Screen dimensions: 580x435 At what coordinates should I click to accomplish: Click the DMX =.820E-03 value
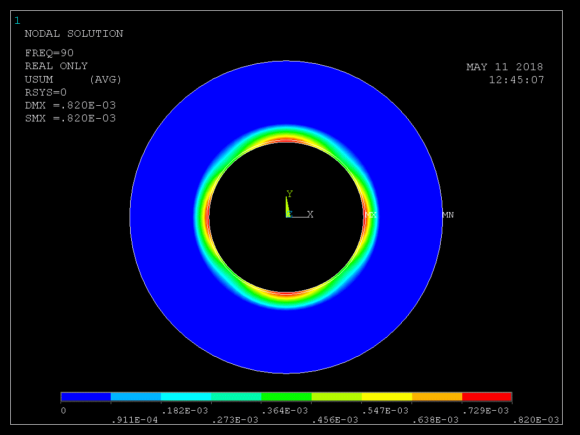(70, 105)
